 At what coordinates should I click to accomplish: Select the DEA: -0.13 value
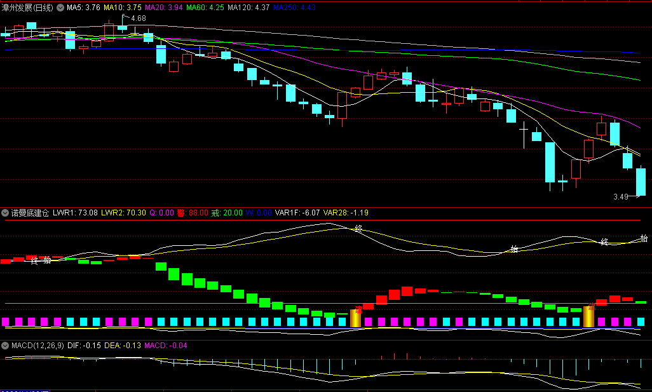(122, 346)
